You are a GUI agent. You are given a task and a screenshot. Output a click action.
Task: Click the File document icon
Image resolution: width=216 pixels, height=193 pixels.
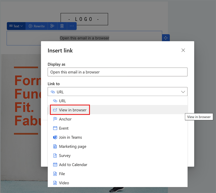pos(55,174)
